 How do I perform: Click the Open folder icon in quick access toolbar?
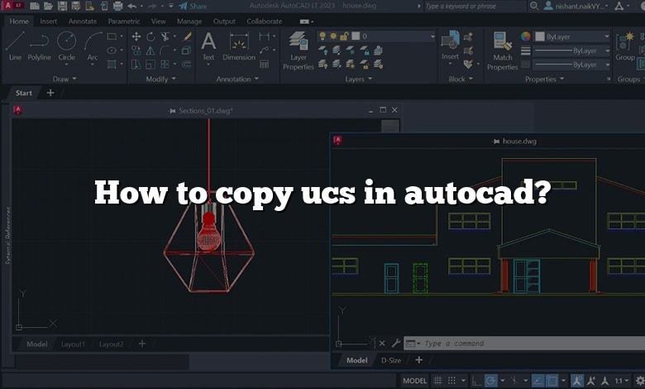(49, 6)
